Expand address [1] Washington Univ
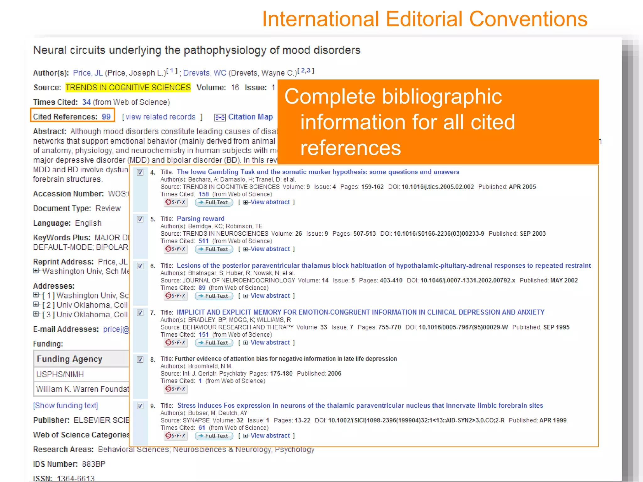Screen dimensions: 643x482 coord(36,295)
